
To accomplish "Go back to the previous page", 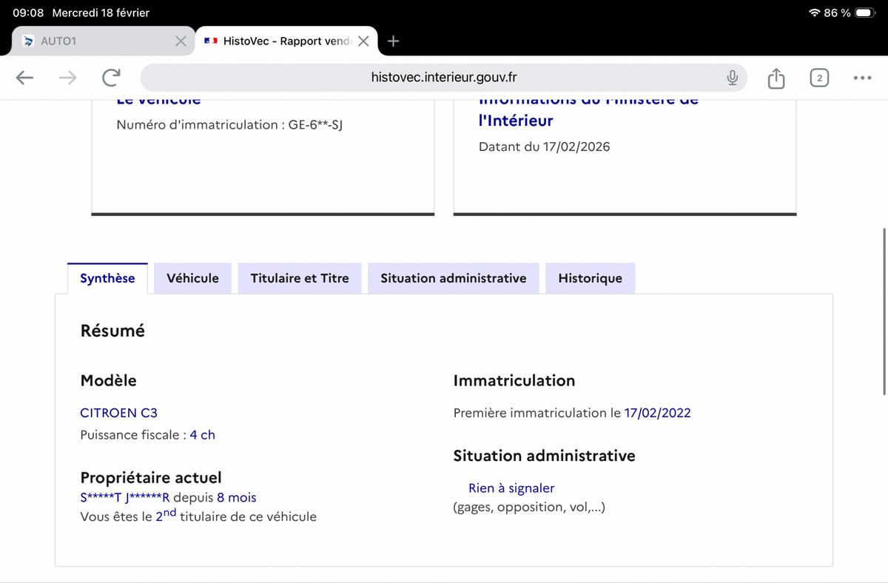I will pyautogui.click(x=24, y=78).
